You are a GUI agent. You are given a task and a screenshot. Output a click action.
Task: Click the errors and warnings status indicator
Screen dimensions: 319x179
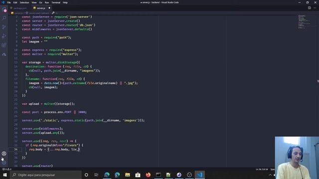tap(6, 169)
